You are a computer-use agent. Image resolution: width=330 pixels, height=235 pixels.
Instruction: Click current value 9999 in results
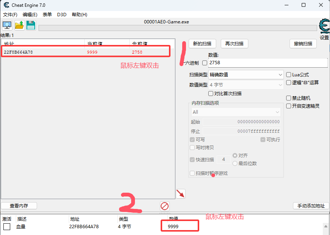pos(92,52)
